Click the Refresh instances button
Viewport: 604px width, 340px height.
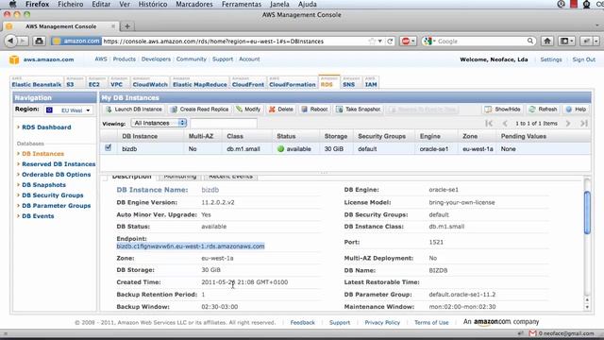(543, 110)
